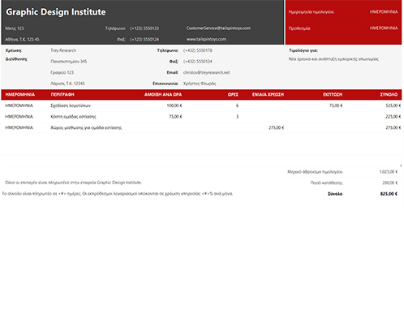Screen dimensions: 404x310
Task: Click the hours cell showing 6
Action: (x=237, y=105)
